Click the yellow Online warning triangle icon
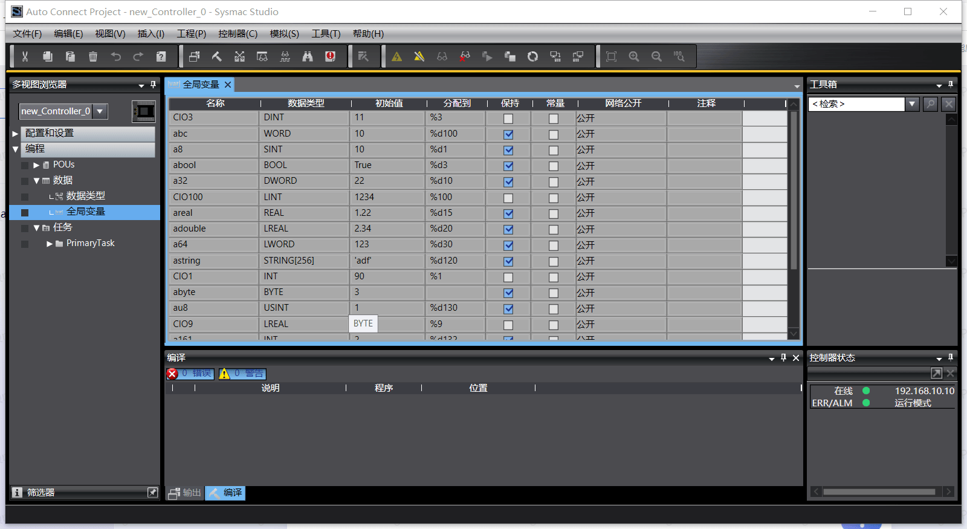The height and width of the screenshot is (529, 967). [x=396, y=56]
